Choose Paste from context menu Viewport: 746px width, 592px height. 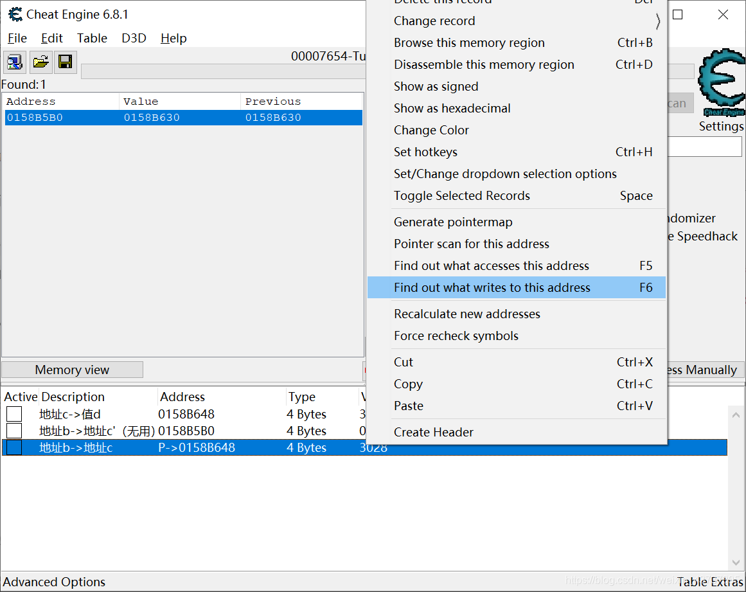pyautogui.click(x=516, y=406)
